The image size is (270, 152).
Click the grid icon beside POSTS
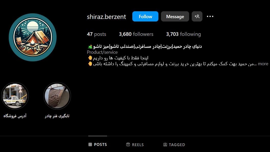coord(90,144)
